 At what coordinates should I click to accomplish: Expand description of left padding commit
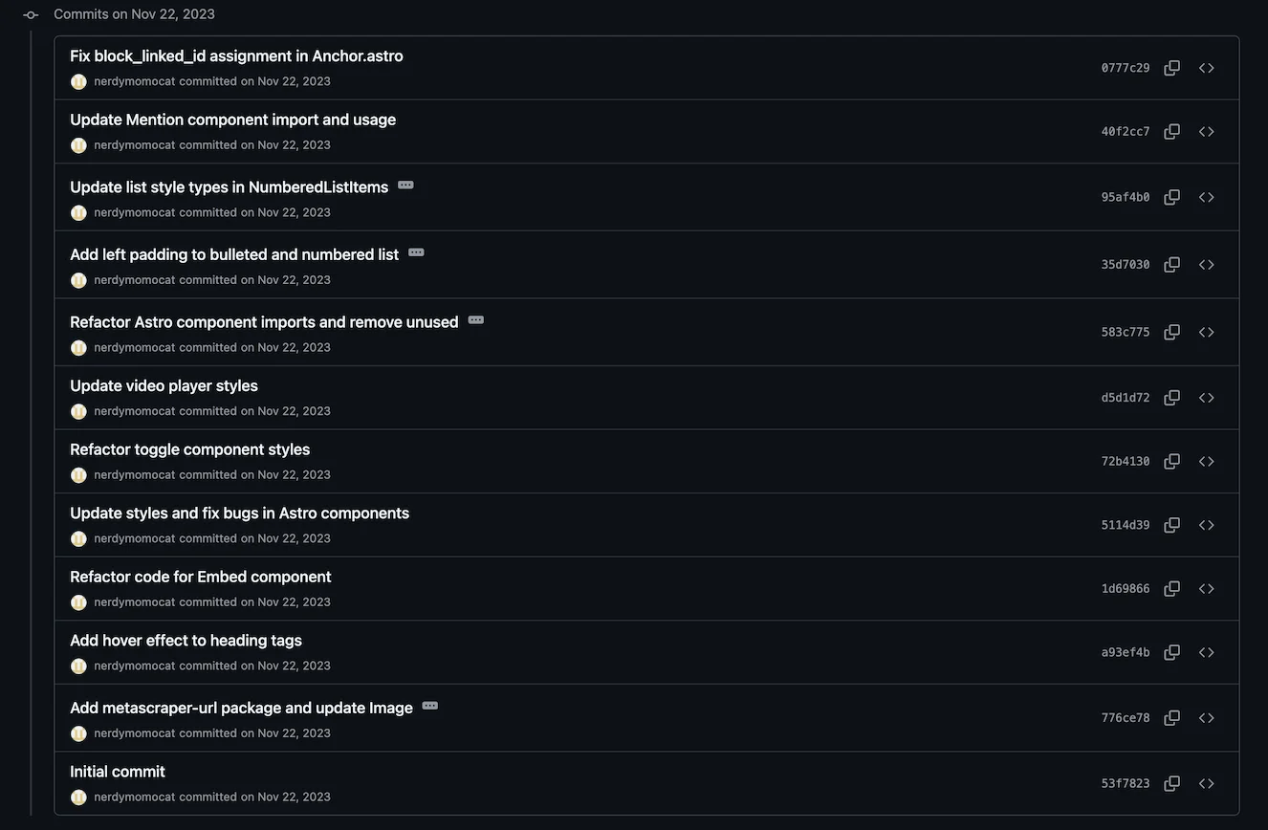click(416, 252)
